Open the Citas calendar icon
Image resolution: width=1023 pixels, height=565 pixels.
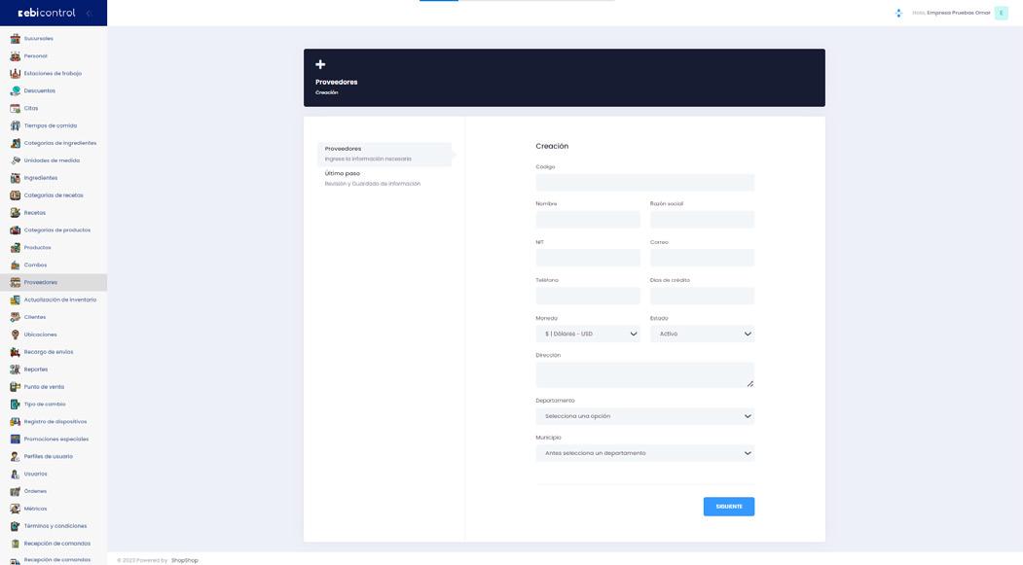(x=15, y=108)
